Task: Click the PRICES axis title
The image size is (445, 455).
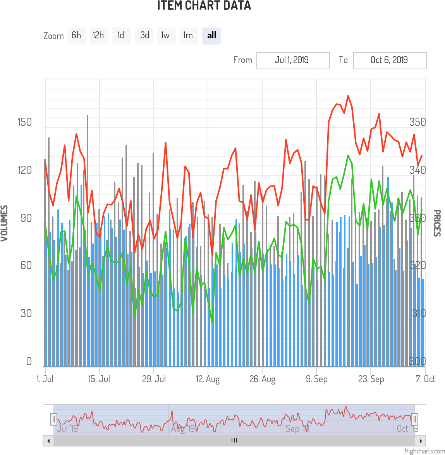Action: [x=437, y=223]
